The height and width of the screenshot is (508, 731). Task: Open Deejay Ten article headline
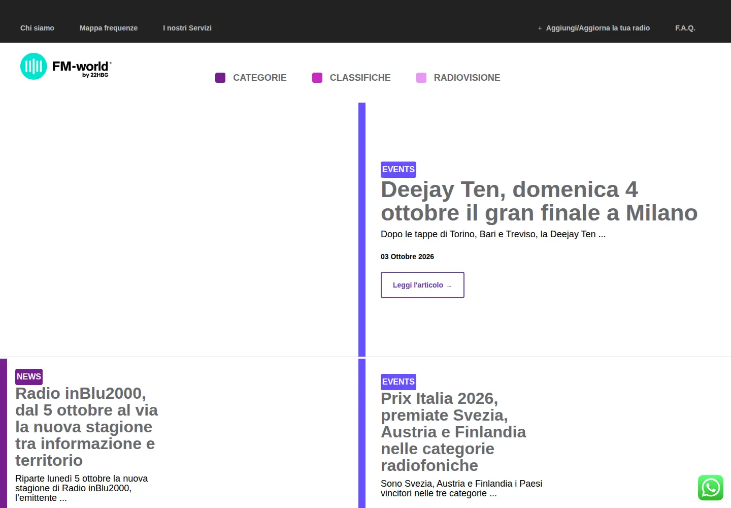click(x=539, y=201)
